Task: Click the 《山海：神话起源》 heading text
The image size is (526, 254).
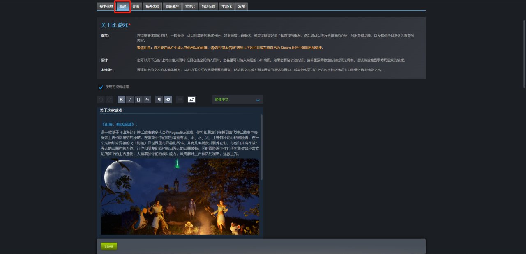Action: click(x=120, y=124)
